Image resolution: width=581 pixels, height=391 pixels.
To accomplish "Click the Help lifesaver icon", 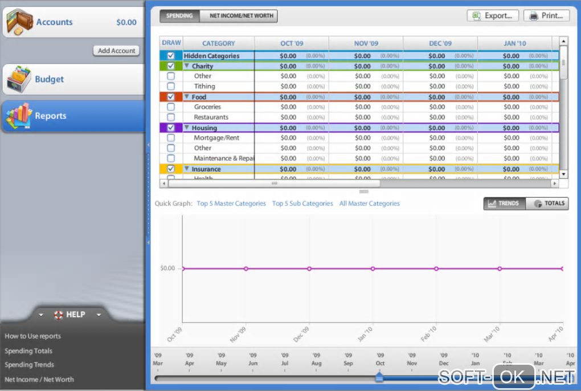I will pyautogui.click(x=58, y=315).
